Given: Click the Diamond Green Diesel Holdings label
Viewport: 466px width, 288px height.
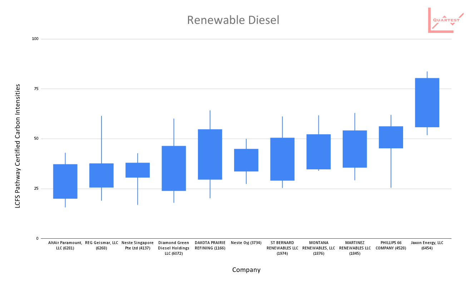Looking at the screenshot, I should 174,248.
